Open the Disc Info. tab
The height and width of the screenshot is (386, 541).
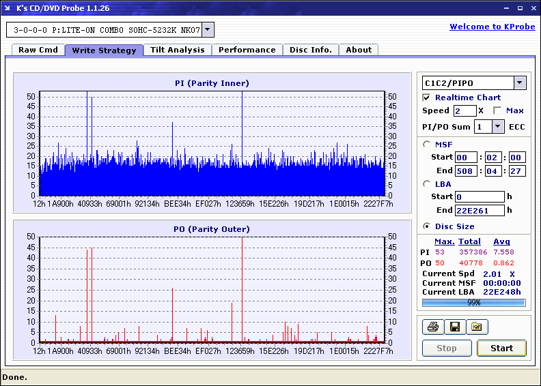[311, 50]
